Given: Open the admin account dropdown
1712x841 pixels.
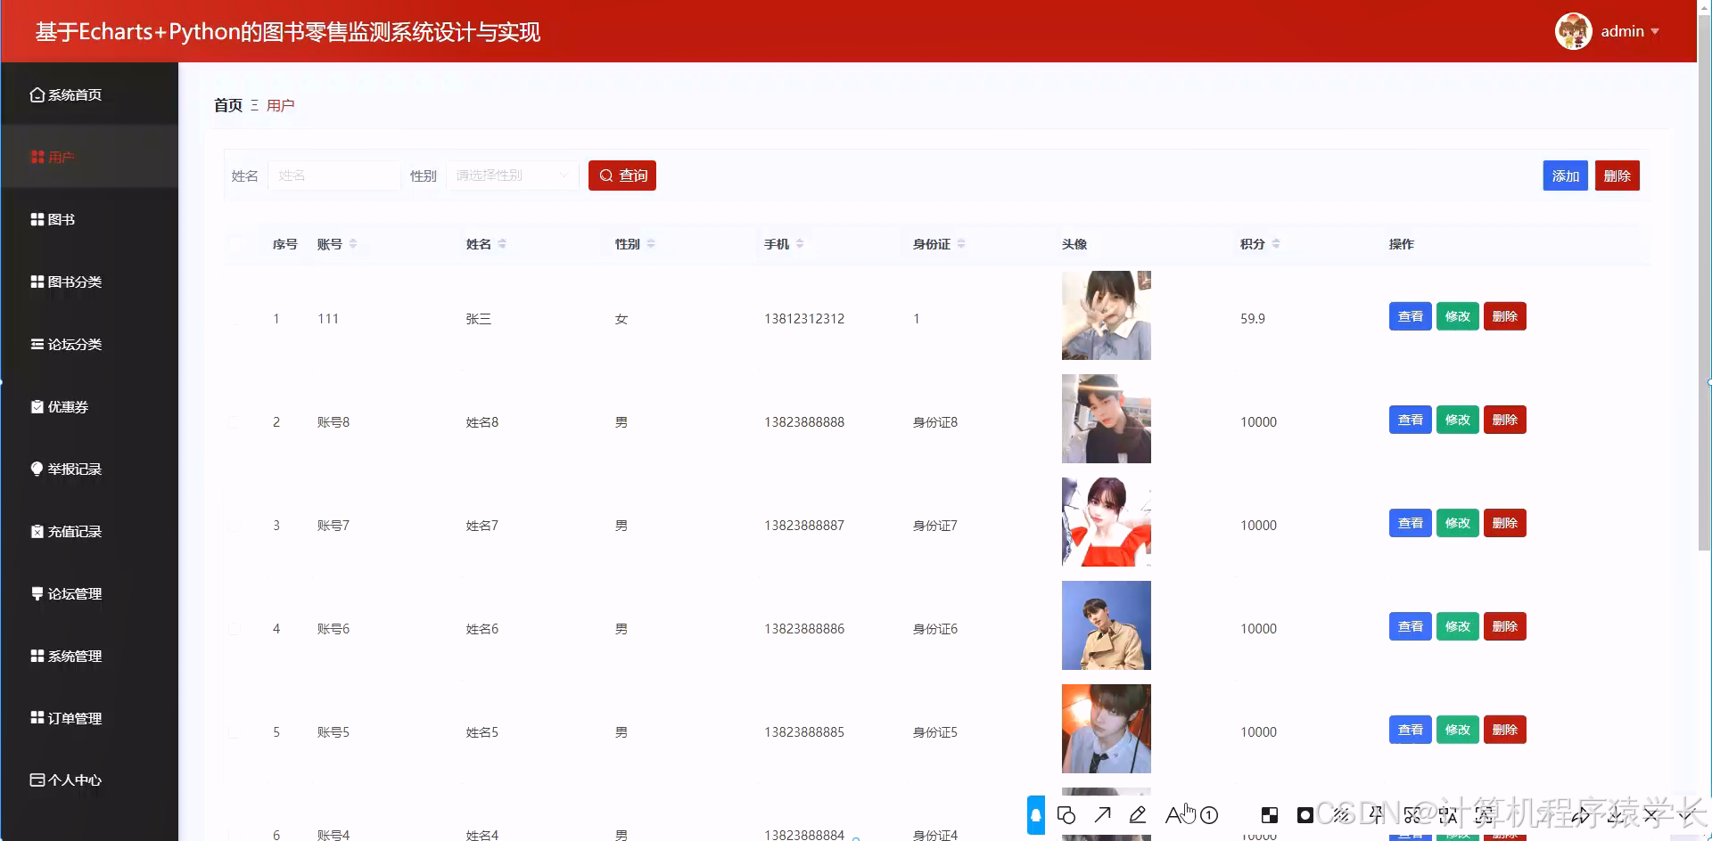Looking at the screenshot, I should coord(1630,31).
